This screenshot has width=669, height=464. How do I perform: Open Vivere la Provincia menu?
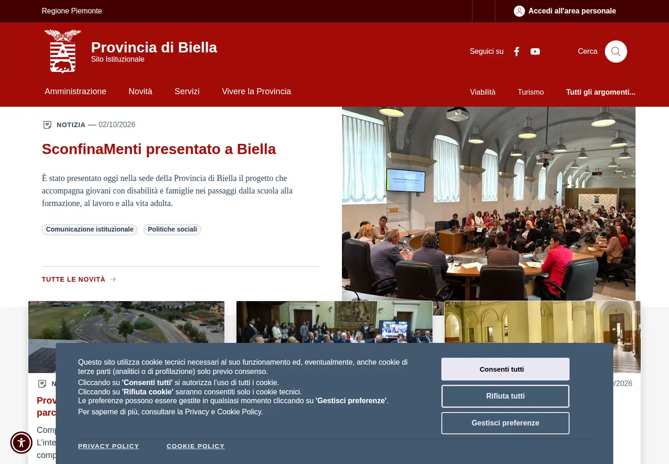click(256, 91)
